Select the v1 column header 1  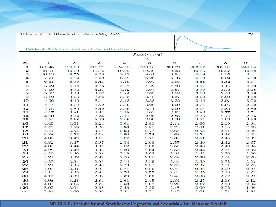coord(49,63)
